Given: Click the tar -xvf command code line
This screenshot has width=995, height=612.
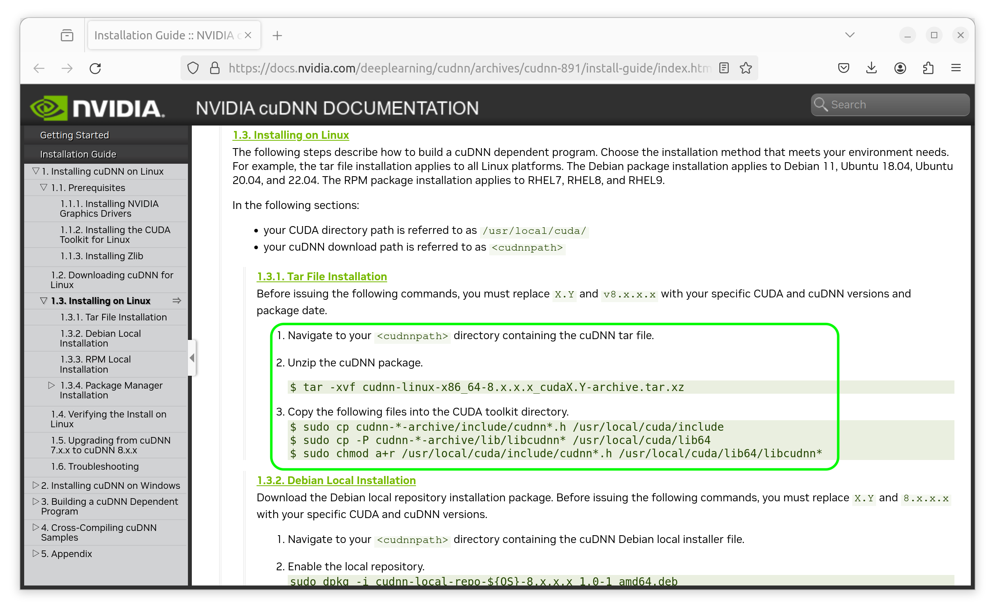Looking at the screenshot, I should [487, 387].
